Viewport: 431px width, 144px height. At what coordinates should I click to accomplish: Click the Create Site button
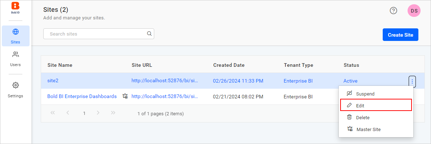400,35
